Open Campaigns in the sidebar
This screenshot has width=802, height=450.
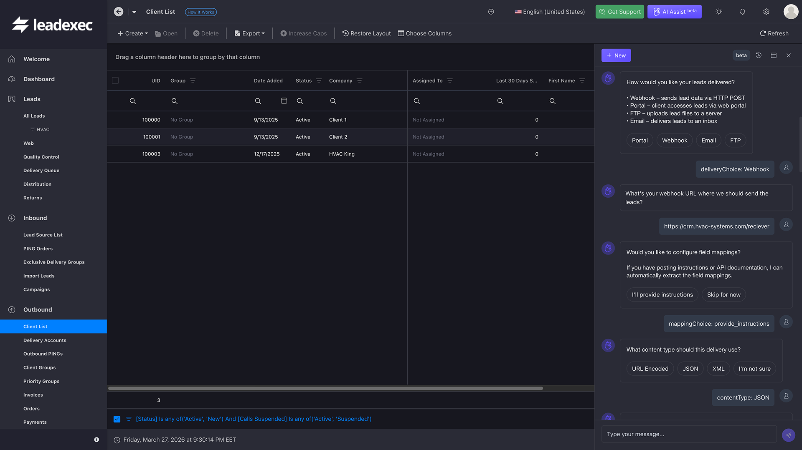36,290
